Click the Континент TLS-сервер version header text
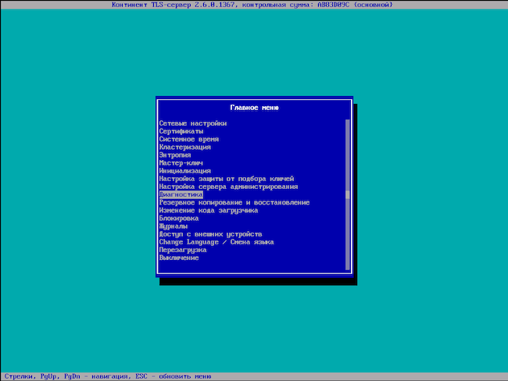This screenshot has height=381, width=508. 252,5
